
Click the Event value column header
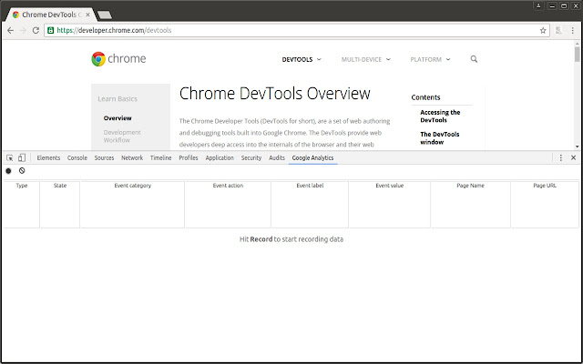[x=389, y=186]
